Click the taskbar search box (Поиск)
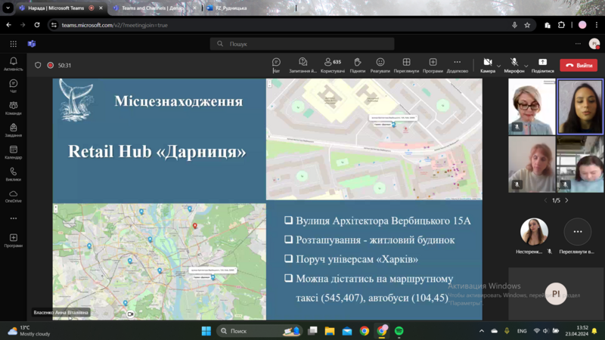605x340 pixels. (x=259, y=331)
